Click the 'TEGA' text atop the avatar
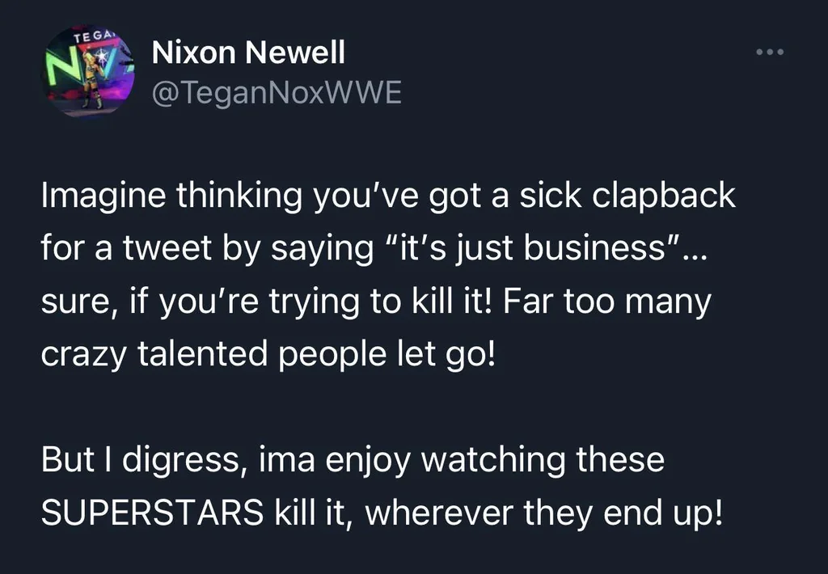Screen dimensions: 828x574 [x=91, y=38]
